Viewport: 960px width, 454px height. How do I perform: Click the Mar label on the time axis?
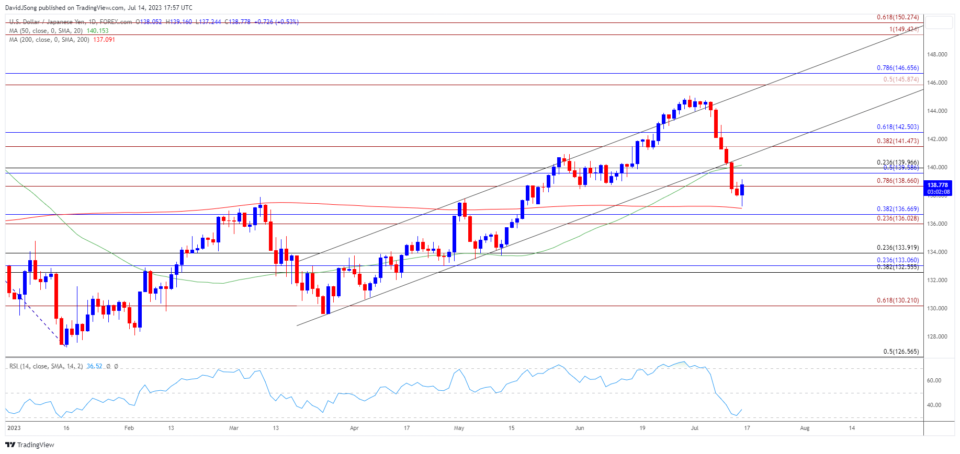click(234, 428)
